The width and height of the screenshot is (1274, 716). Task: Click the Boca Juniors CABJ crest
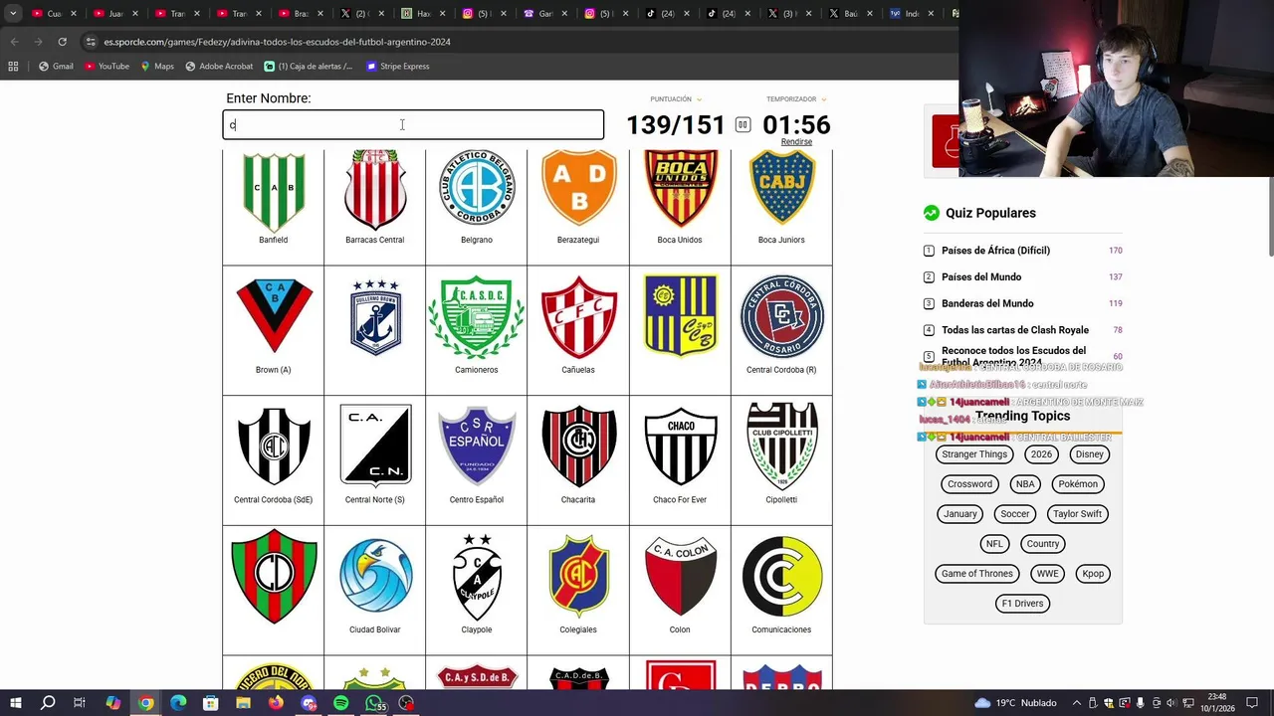781,189
